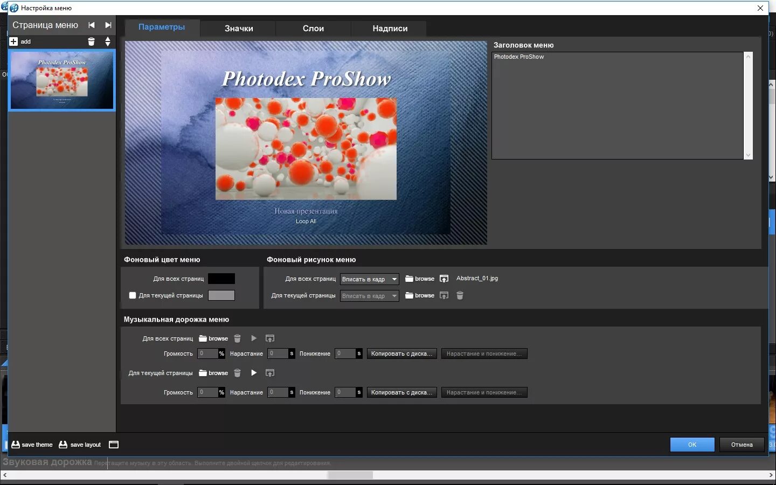Click save theme icon
The image size is (776, 485).
[x=16, y=445]
